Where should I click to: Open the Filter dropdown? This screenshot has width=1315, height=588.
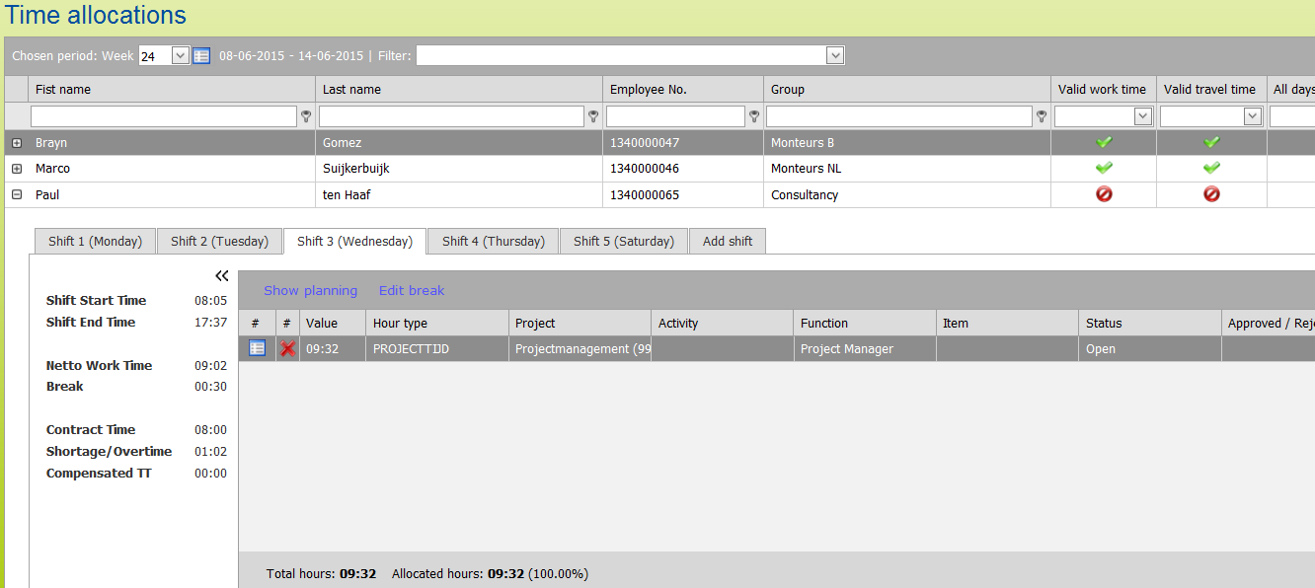(835, 56)
